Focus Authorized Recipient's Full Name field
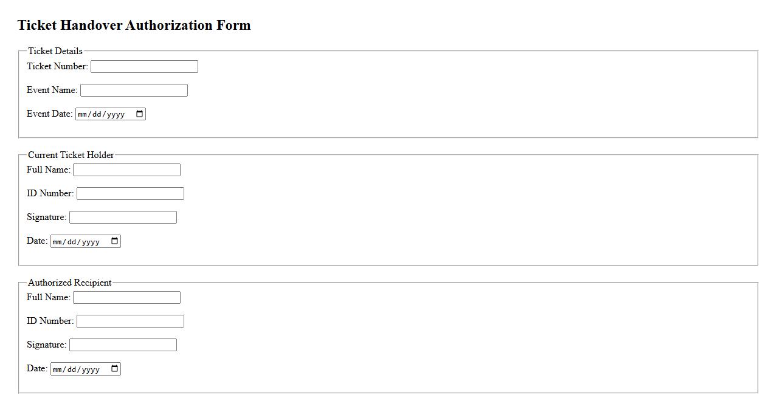This screenshot has width=777, height=395. click(126, 297)
